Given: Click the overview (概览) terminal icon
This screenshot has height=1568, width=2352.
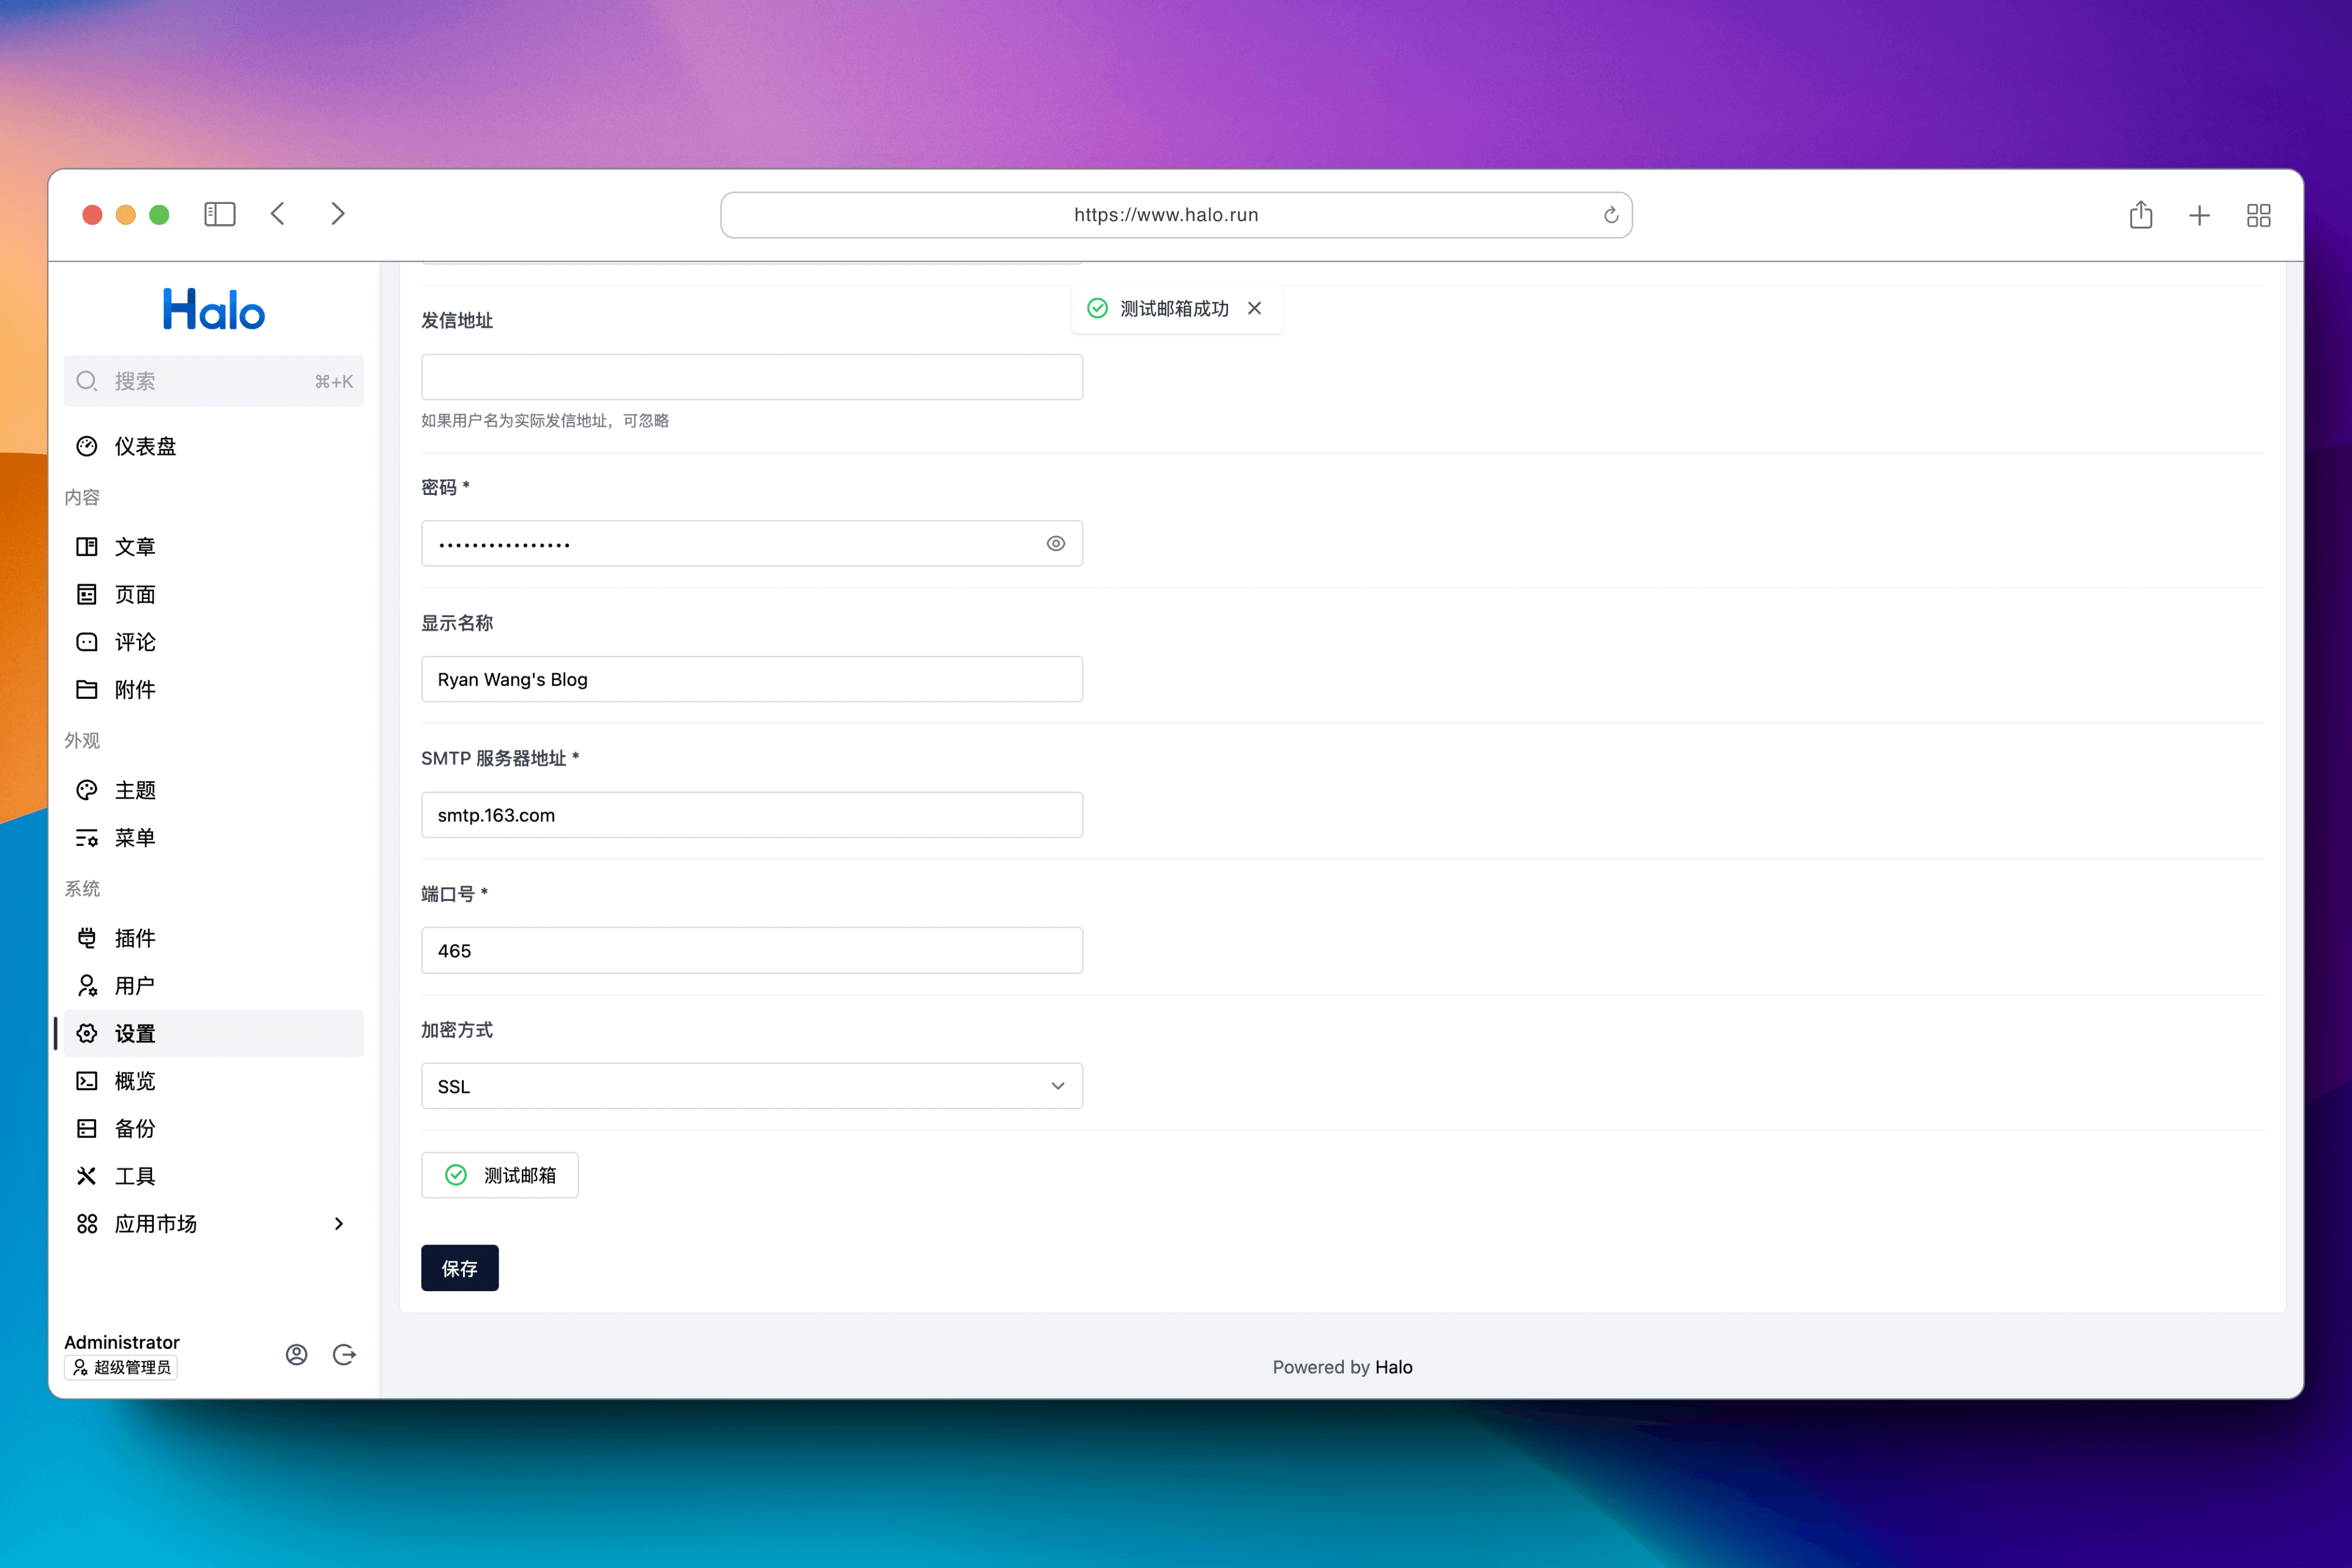Looking at the screenshot, I should tap(87, 1081).
